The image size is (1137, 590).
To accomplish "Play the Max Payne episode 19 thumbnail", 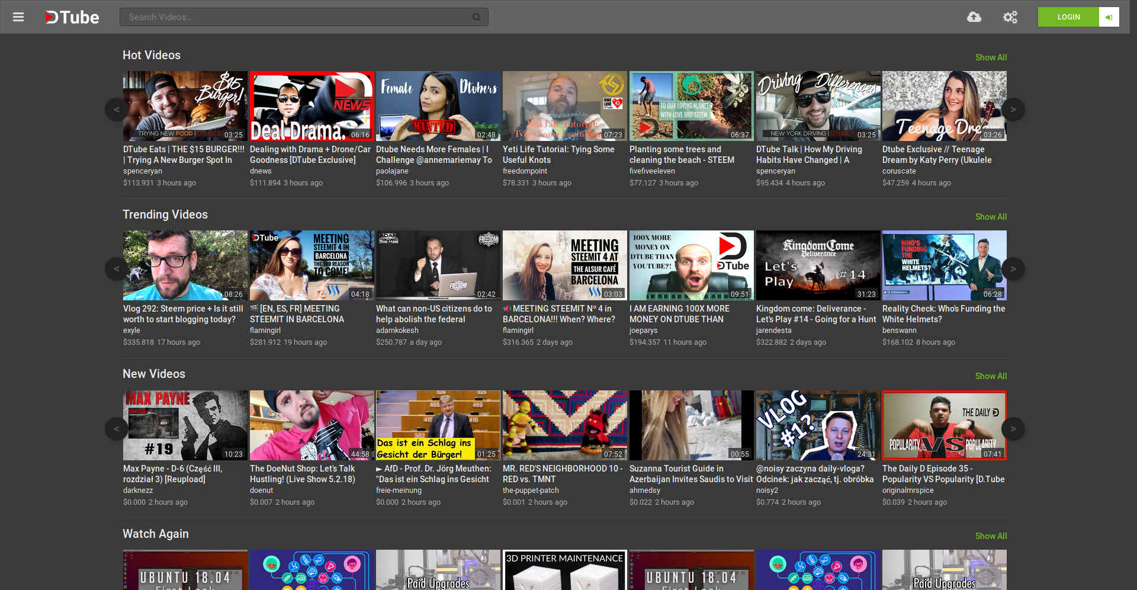I will [185, 425].
